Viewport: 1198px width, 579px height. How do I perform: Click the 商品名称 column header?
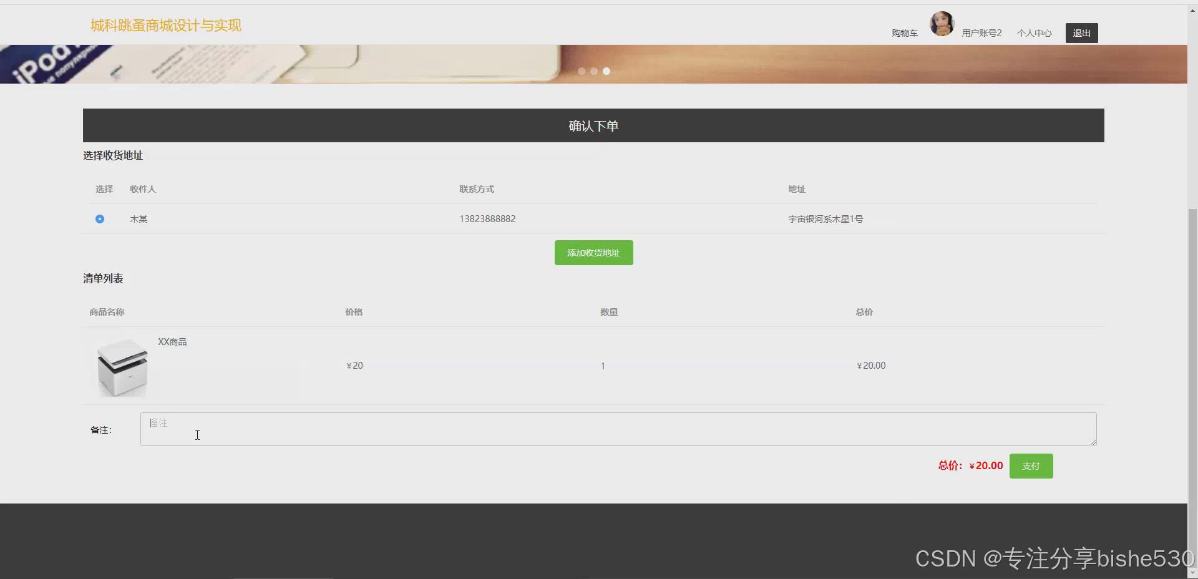[107, 312]
